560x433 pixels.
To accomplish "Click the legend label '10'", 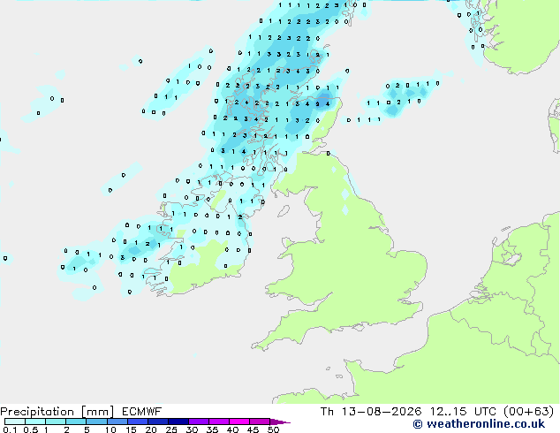I will coord(110,429).
